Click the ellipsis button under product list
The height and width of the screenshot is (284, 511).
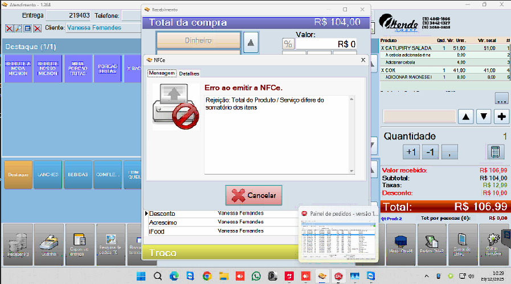[501, 98]
